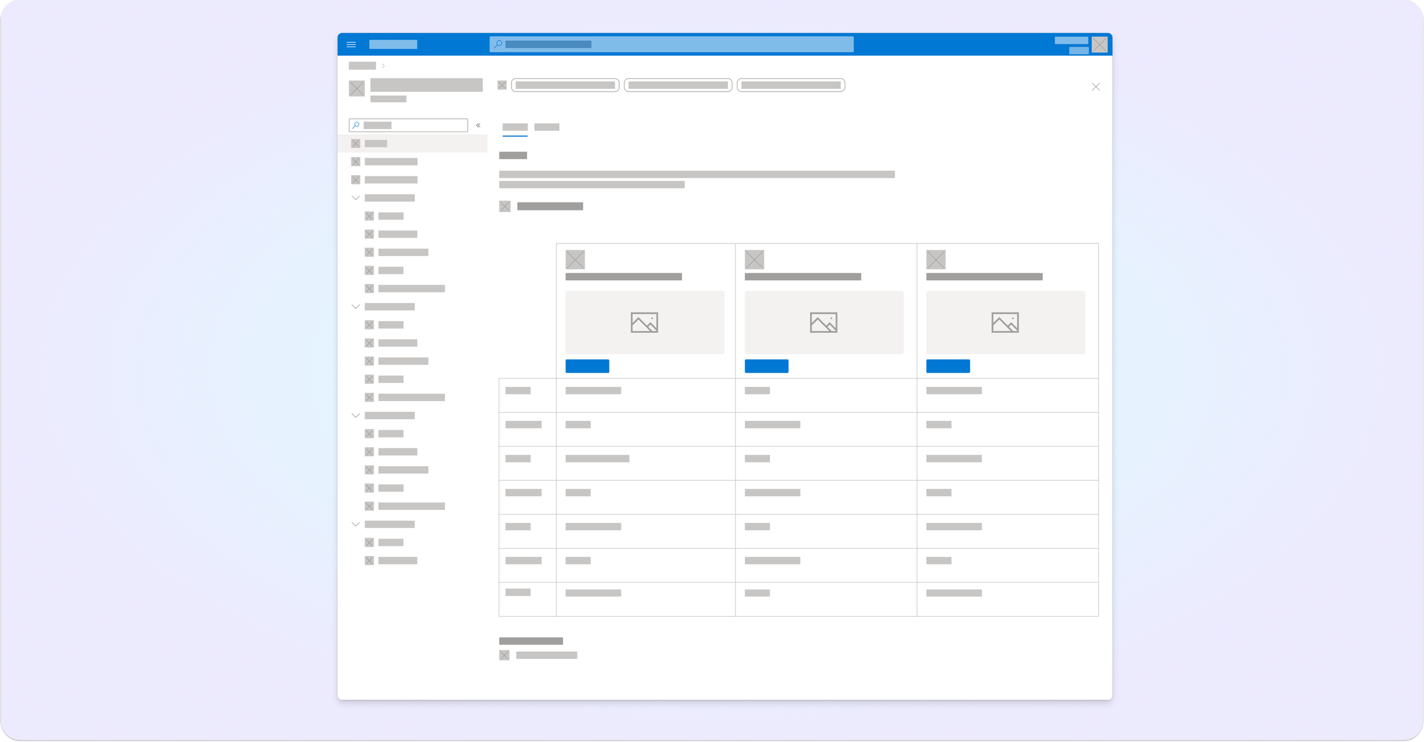Collapse the last sidebar group chevron

pos(355,524)
